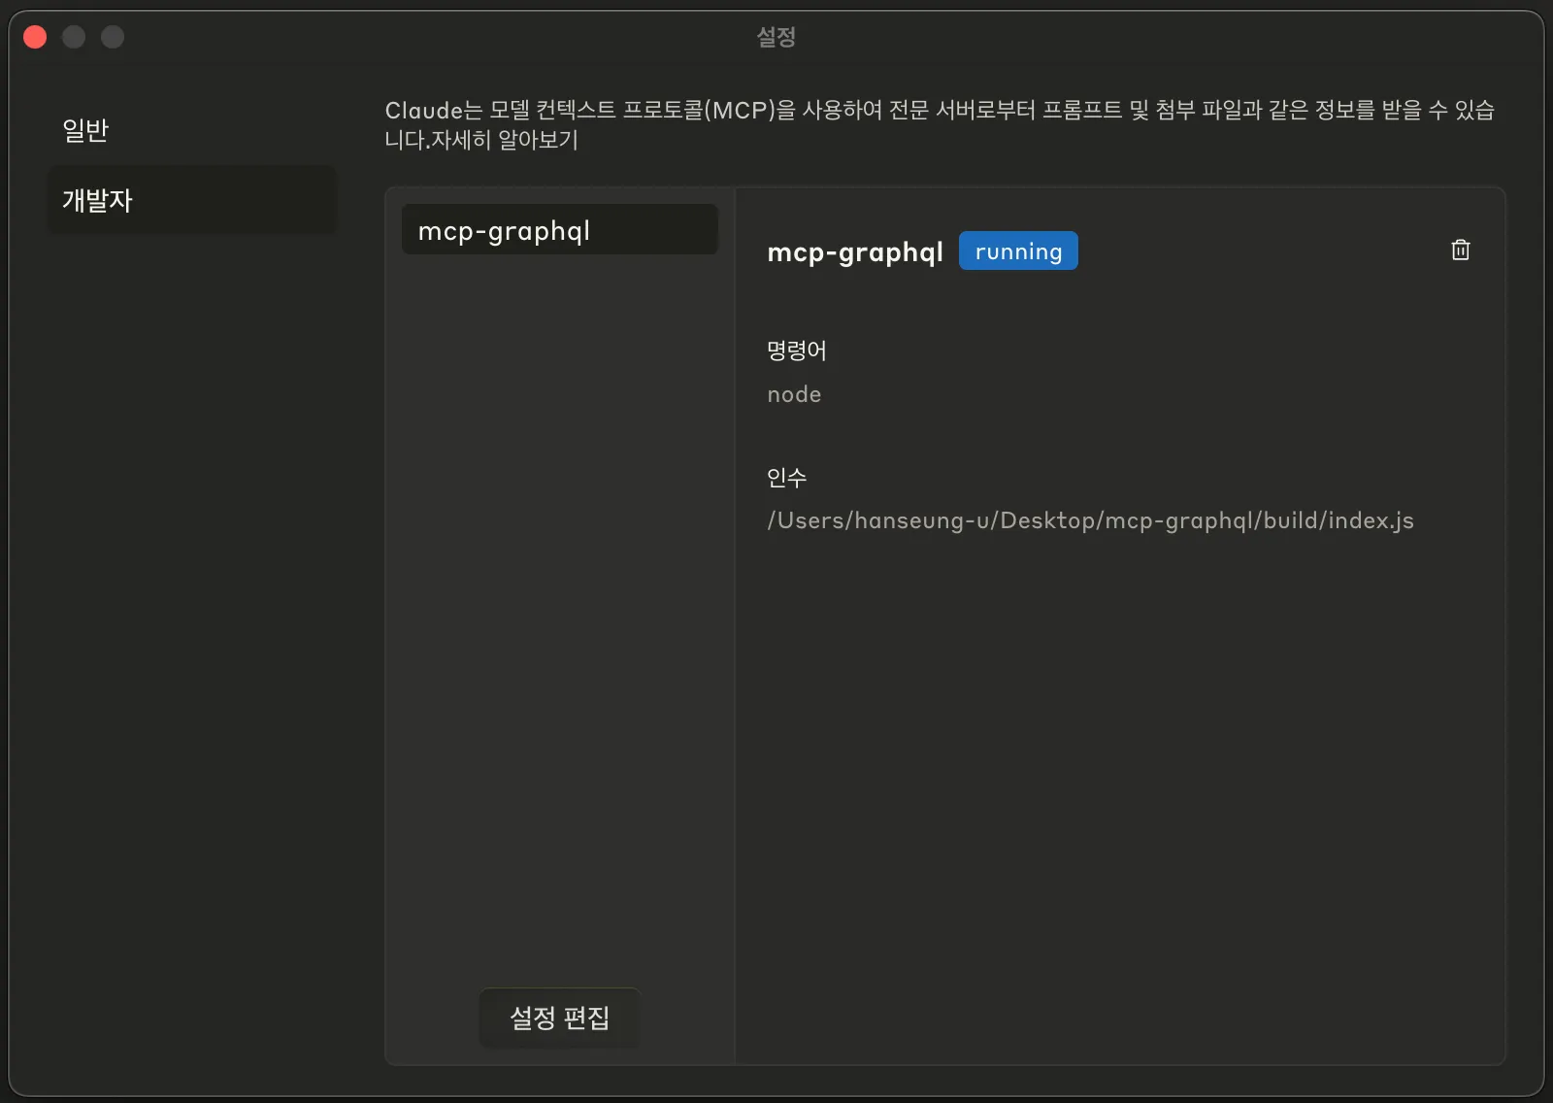Click the running status badge
1553x1103 pixels.
(x=1018, y=251)
